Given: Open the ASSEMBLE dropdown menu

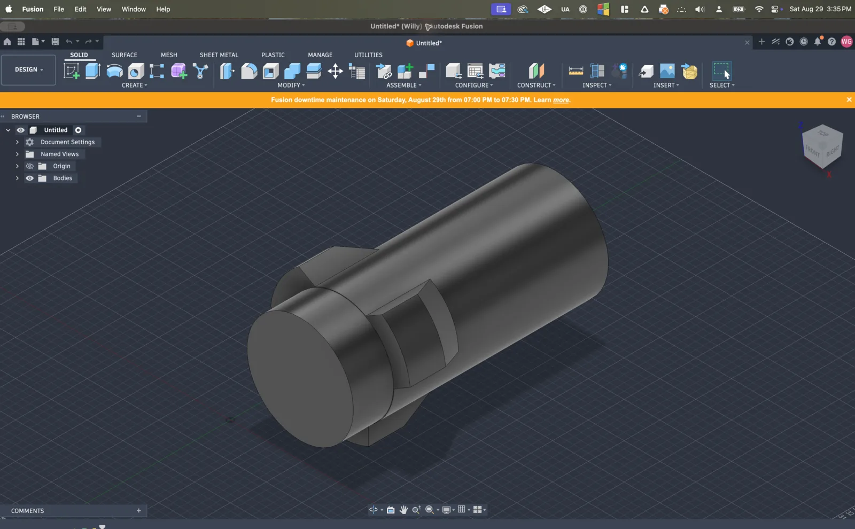Looking at the screenshot, I should coord(404,85).
